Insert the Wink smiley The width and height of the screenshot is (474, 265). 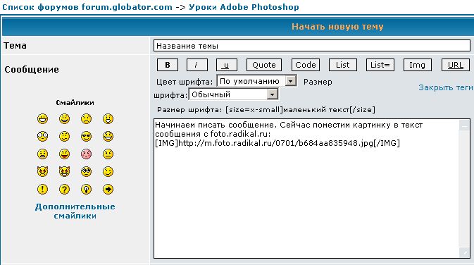108,171
